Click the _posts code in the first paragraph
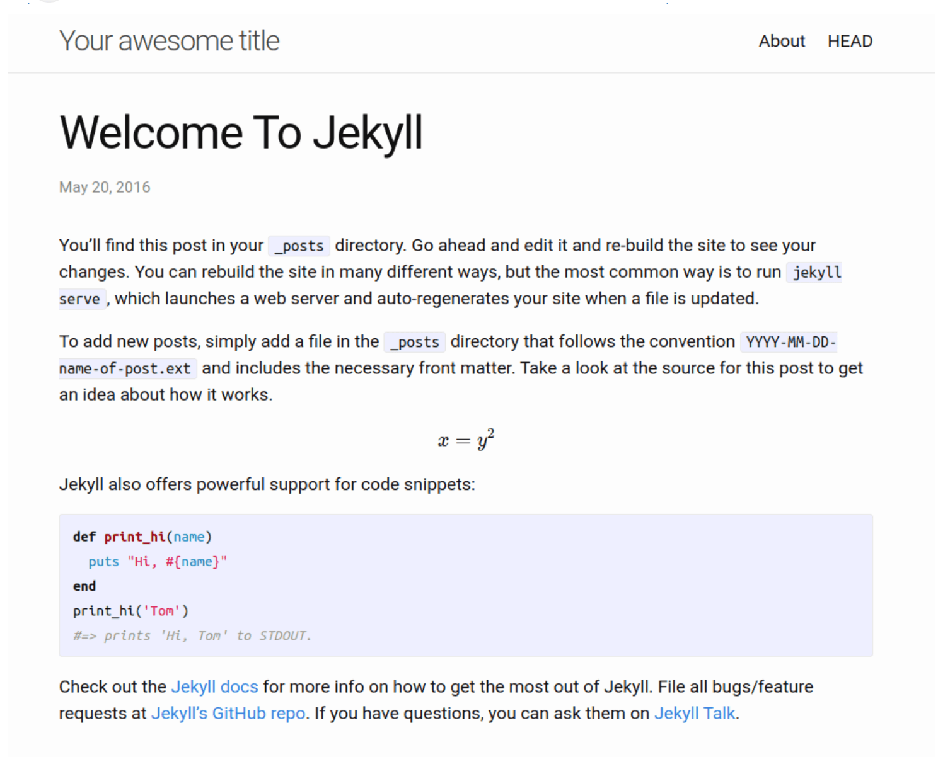The image size is (938, 757). pyautogui.click(x=299, y=246)
